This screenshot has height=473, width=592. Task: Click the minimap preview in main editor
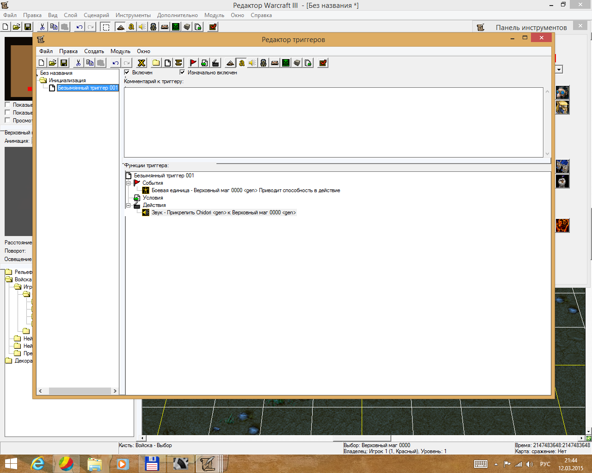pyautogui.click(x=19, y=68)
